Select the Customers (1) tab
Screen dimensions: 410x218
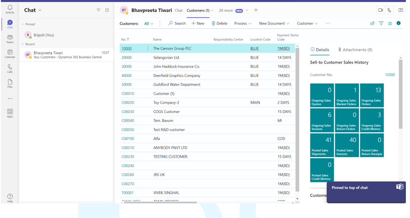[x=198, y=11]
